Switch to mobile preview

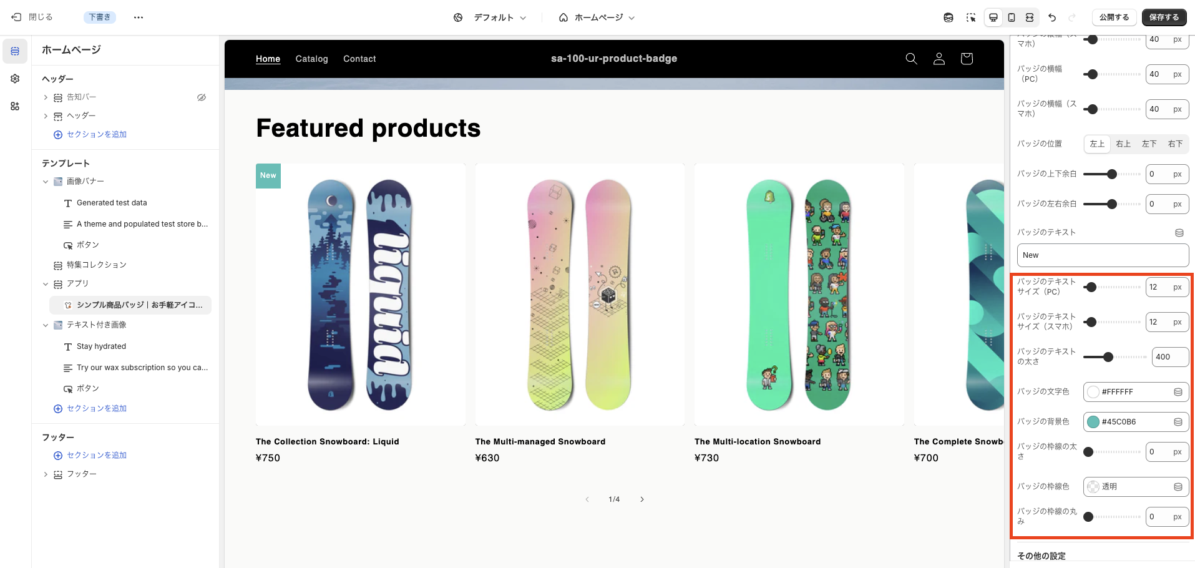[x=1012, y=17]
